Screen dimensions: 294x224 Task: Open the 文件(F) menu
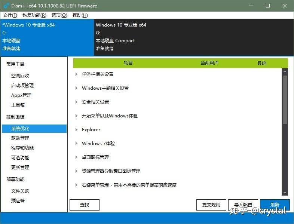10,15
